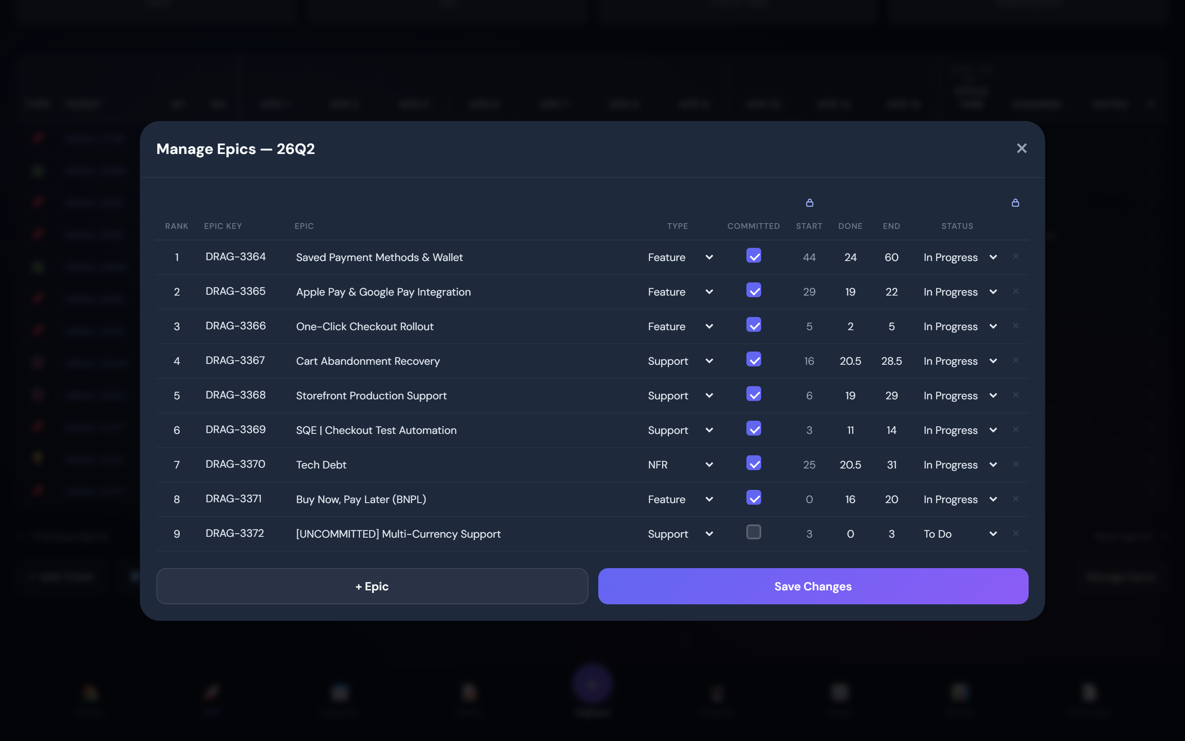Click the lock icon above the status column

pyautogui.click(x=1015, y=203)
